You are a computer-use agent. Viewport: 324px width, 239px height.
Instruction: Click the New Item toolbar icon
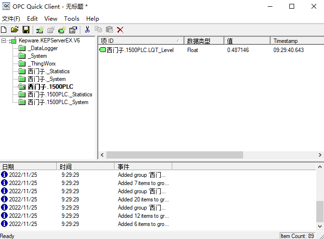(62, 30)
